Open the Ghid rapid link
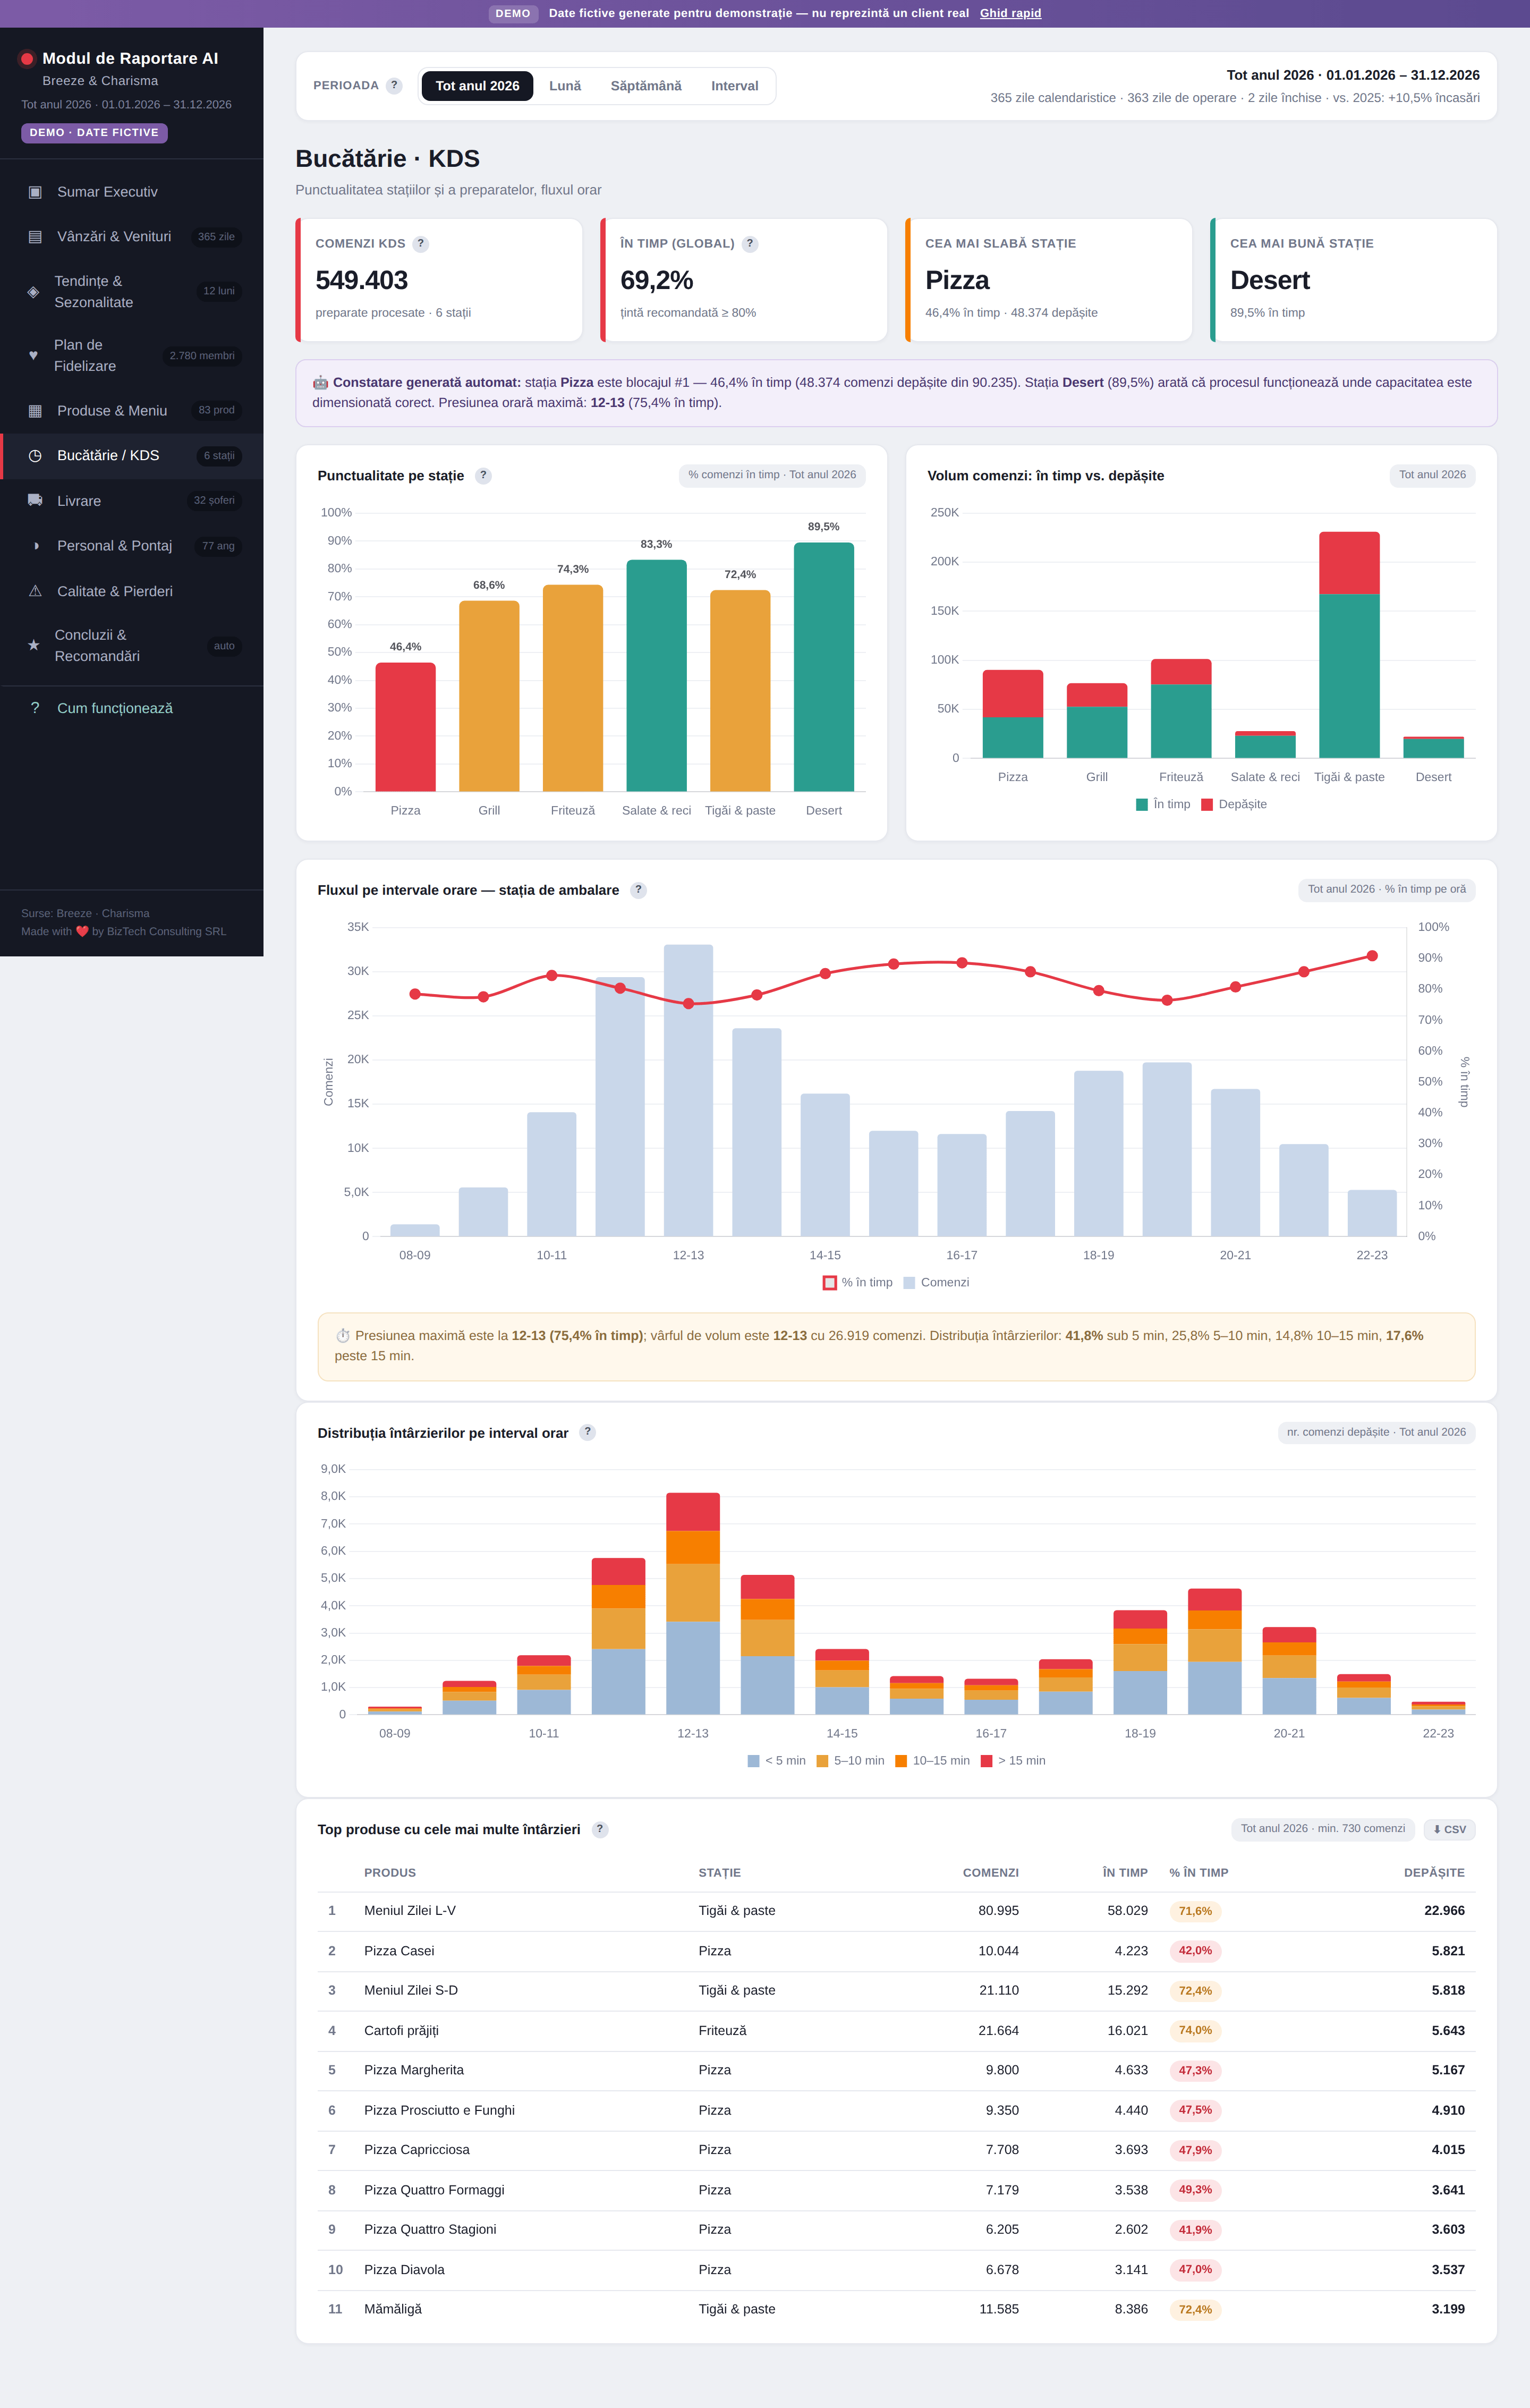The width and height of the screenshot is (1530, 2408). coord(1010,13)
